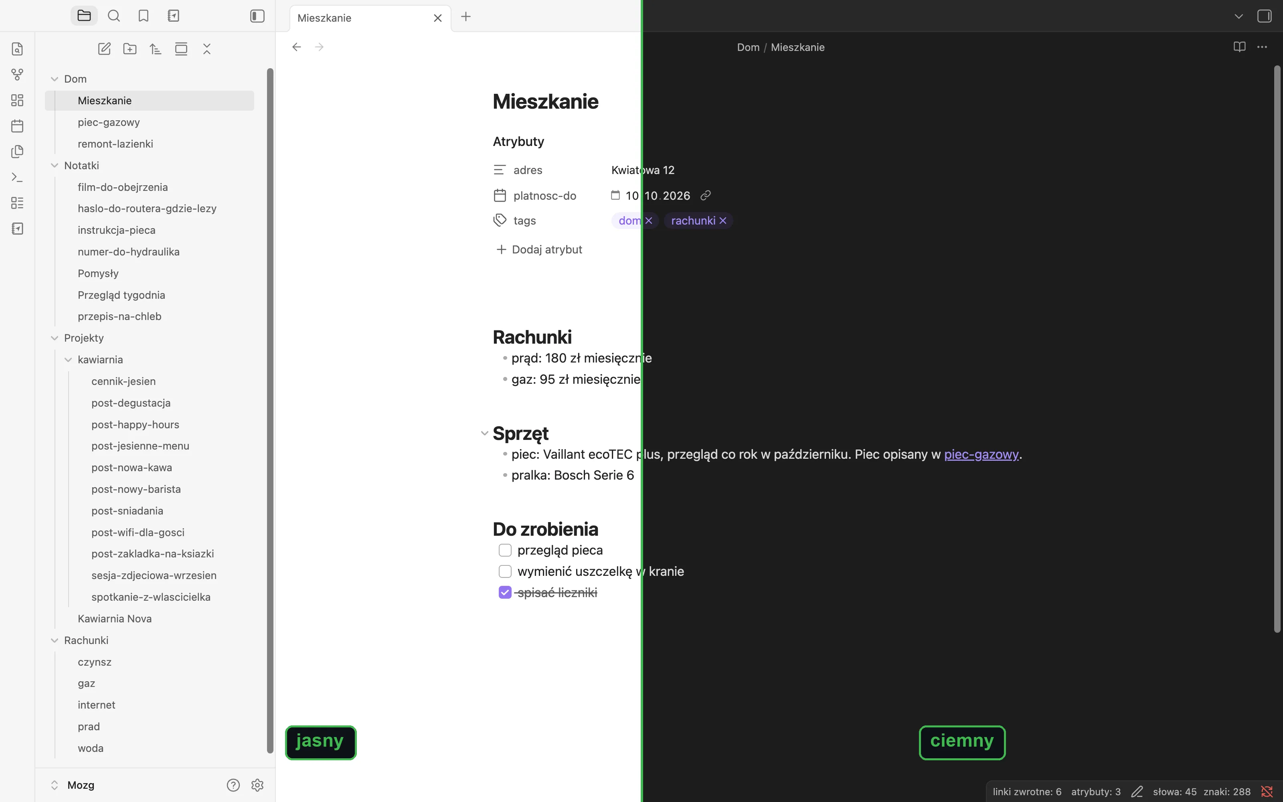Collapse the kawiarnia subfolder
The image size is (1283, 802).
[x=68, y=360]
